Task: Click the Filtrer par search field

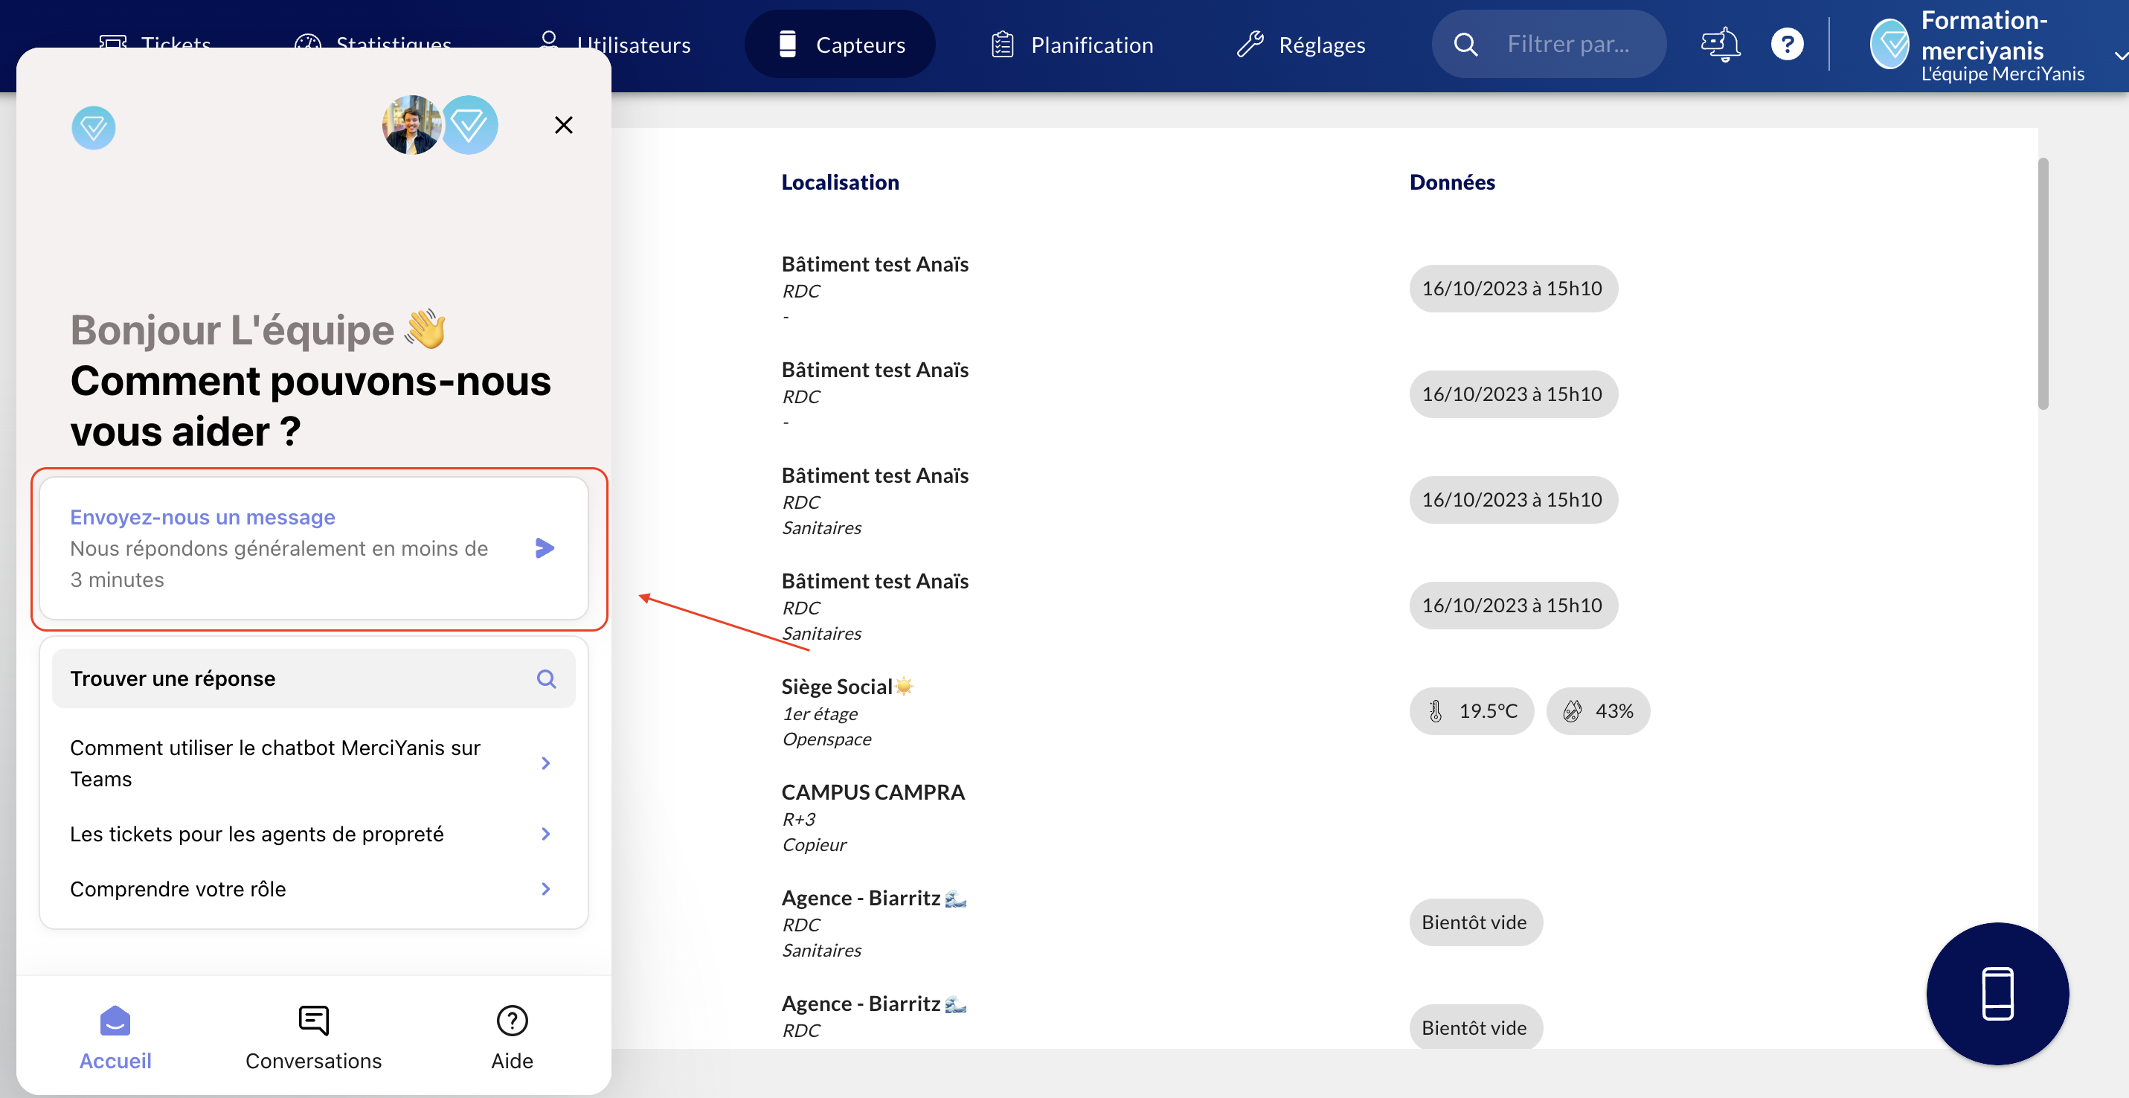Action: coord(1568,45)
